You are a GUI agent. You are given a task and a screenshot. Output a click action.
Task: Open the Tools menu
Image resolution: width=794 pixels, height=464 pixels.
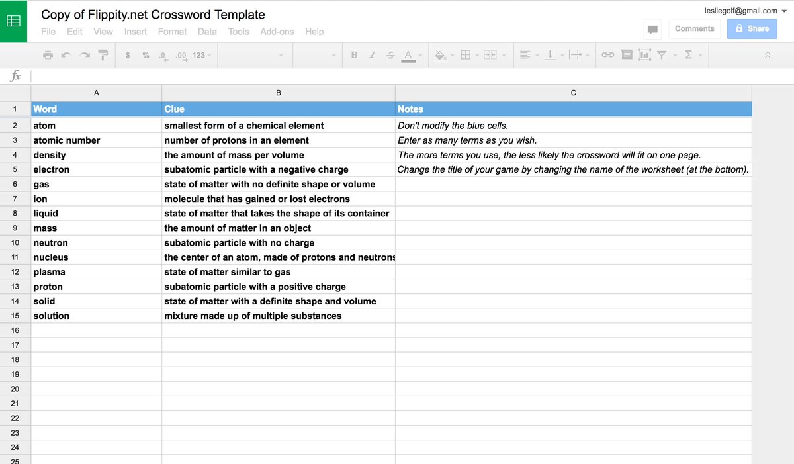click(x=239, y=31)
